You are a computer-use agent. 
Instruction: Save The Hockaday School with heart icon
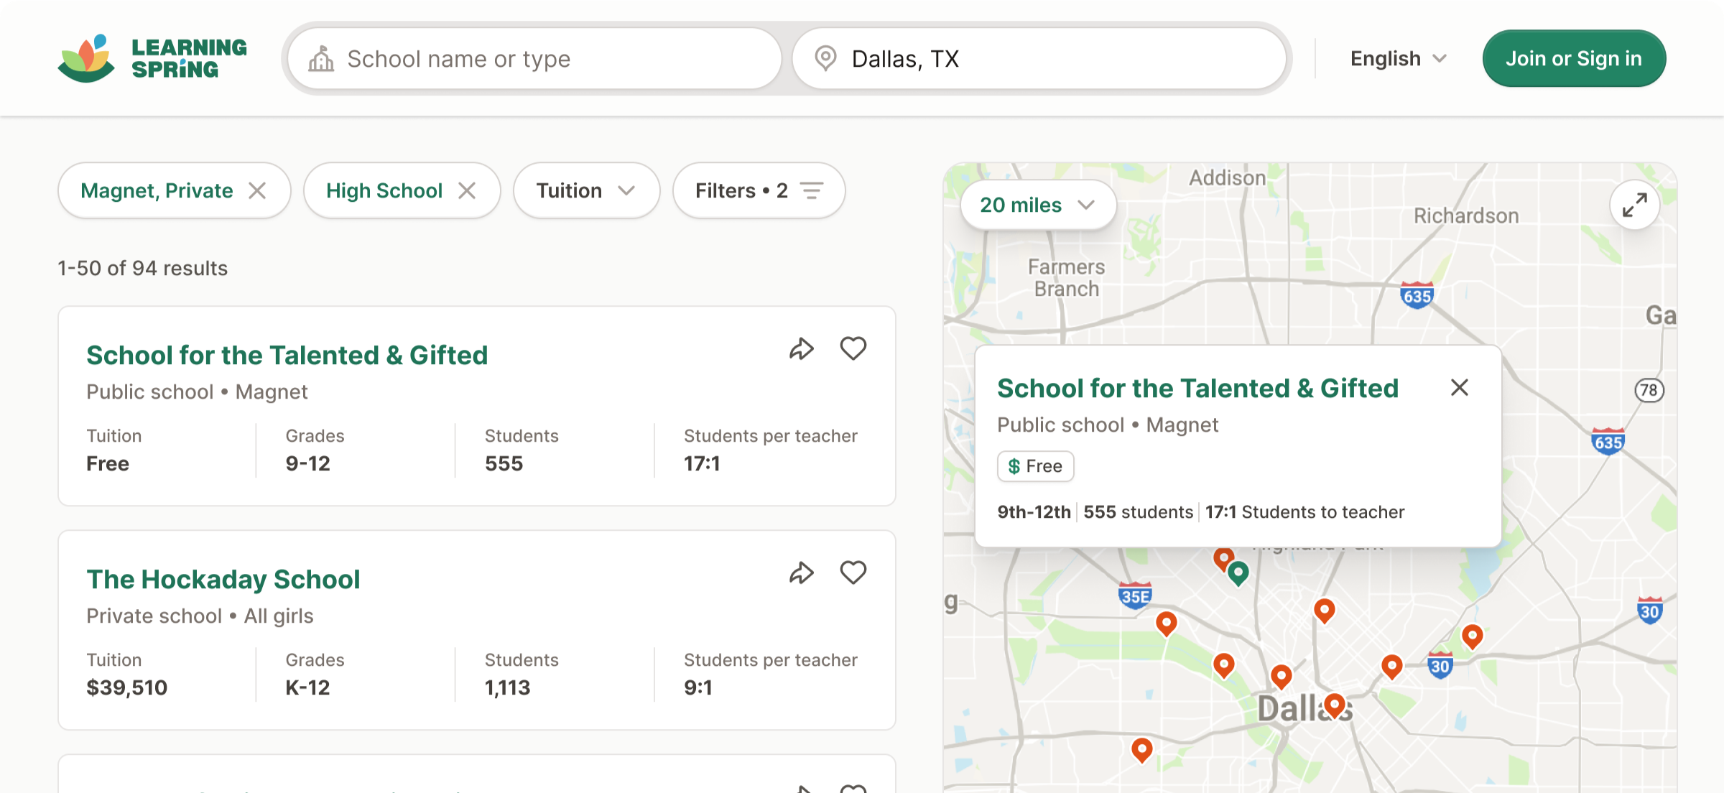pyautogui.click(x=853, y=573)
